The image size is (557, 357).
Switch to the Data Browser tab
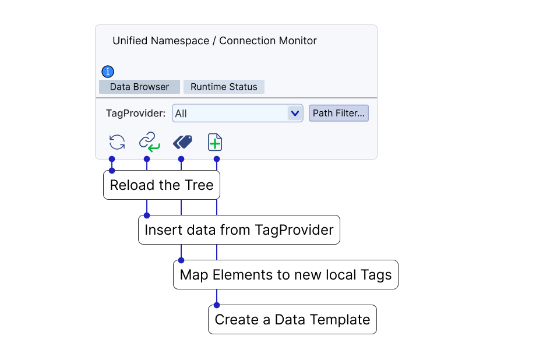(139, 87)
